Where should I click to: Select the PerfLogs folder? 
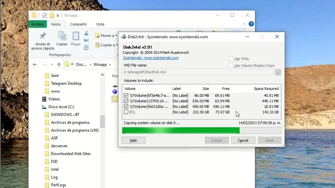[x=58, y=185]
